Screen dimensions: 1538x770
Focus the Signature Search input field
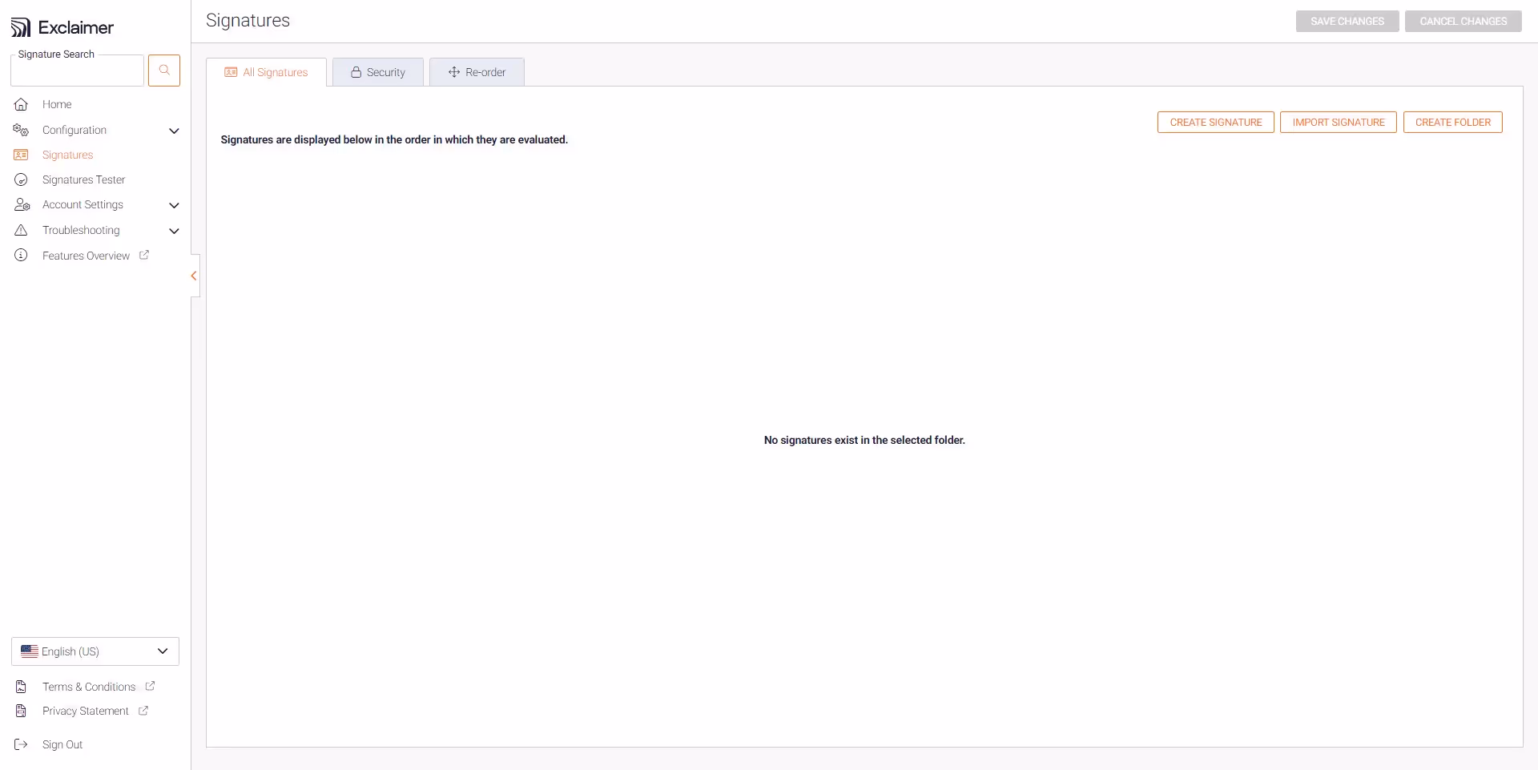[77, 71]
